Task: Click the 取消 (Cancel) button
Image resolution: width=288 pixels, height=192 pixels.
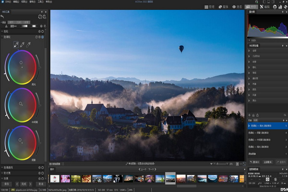Action: coord(41,184)
